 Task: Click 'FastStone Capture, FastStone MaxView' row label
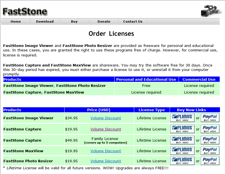click(x=44, y=92)
